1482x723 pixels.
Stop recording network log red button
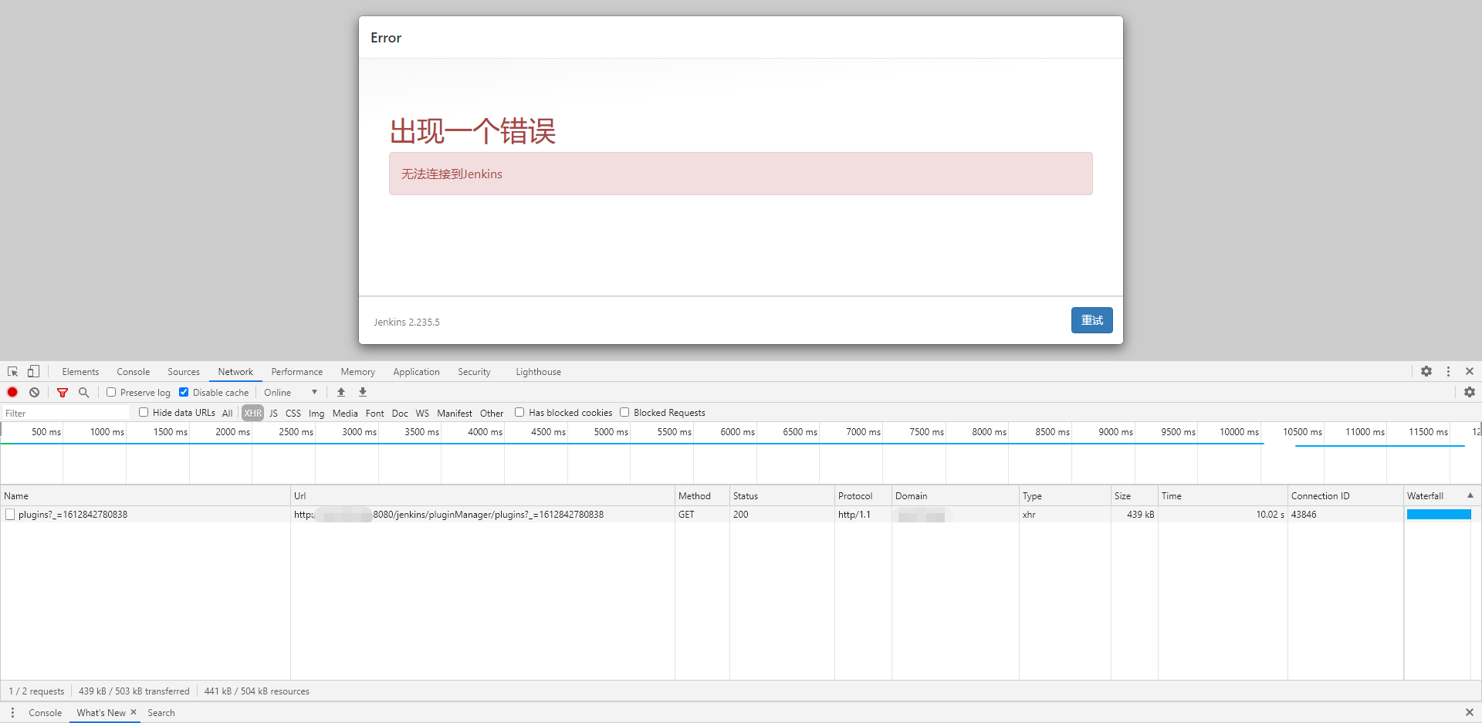point(12,392)
